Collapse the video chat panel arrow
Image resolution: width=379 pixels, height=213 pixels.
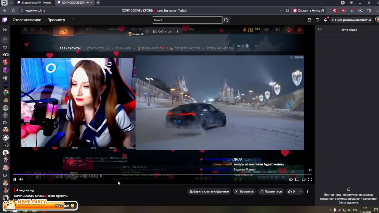(x=320, y=29)
